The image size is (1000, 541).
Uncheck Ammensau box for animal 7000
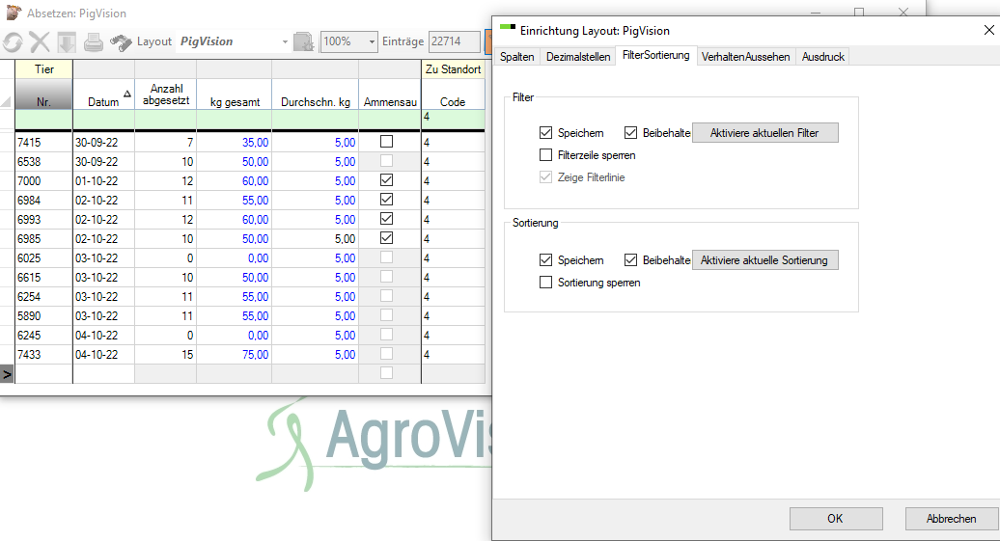(x=386, y=180)
